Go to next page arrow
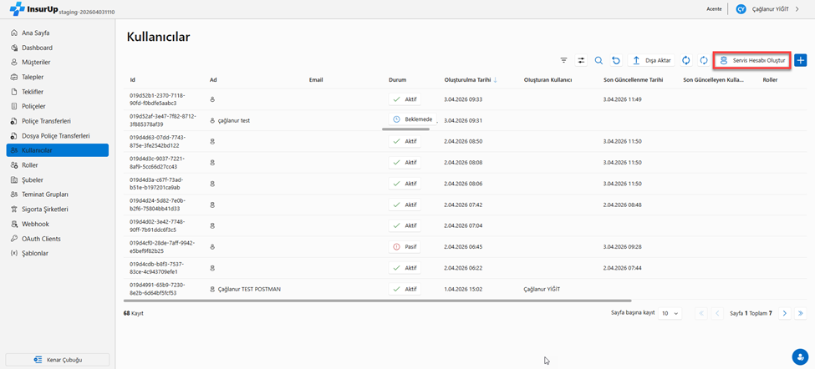The width and height of the screenshot is (815, 369). point(784,313)
